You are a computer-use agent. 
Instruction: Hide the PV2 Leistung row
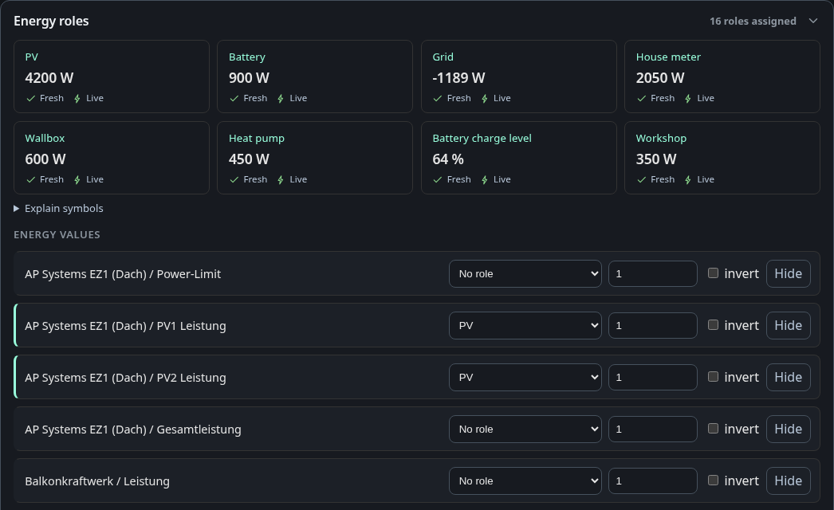(x=789, y=377)
